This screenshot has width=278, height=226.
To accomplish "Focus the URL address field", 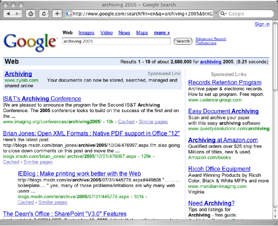I will coord(139,14).
